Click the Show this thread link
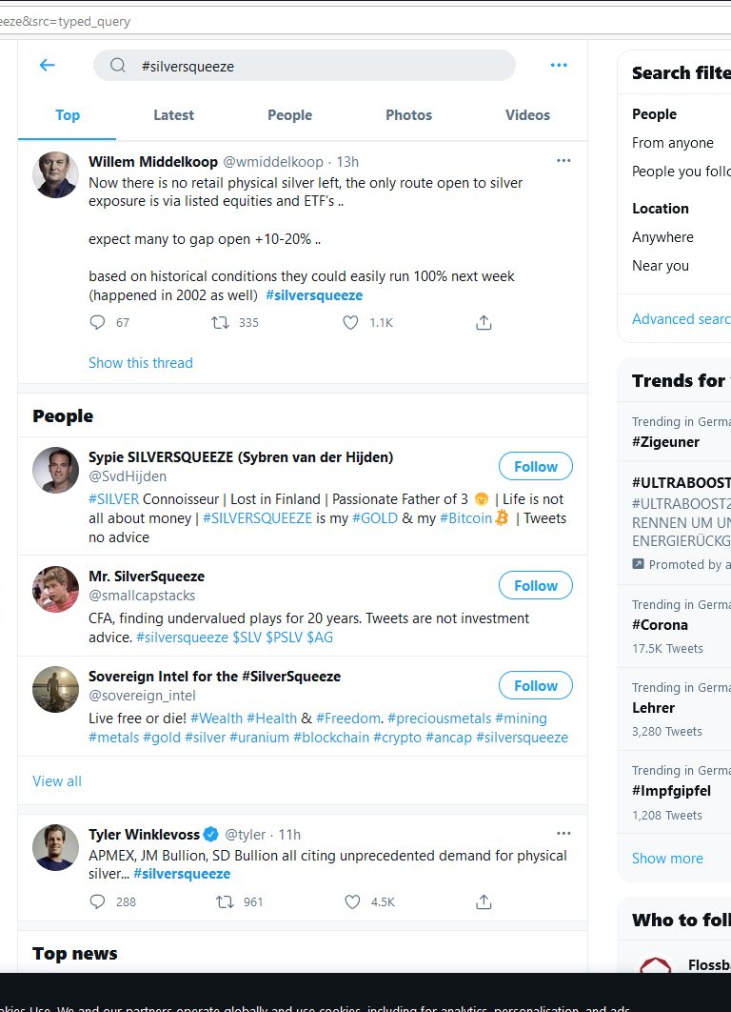This screenshot has width=731, height=1012. 141,363
